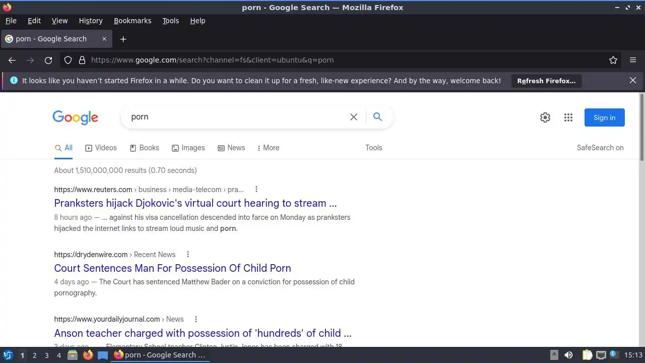Click the Refresh Firefox button

point(546,81)
